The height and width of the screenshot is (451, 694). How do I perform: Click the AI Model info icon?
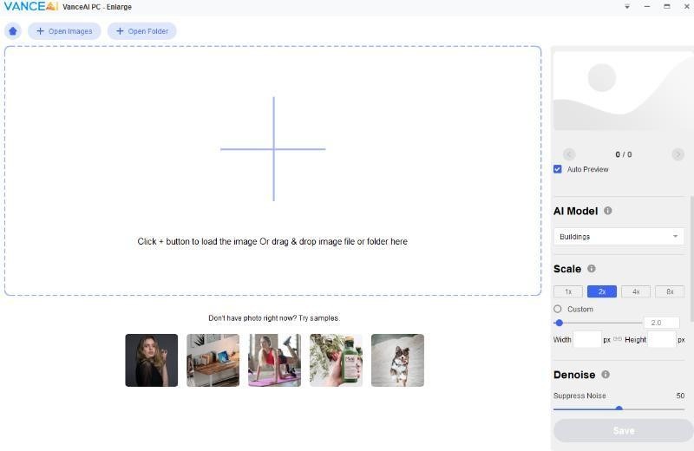point(607,211)
